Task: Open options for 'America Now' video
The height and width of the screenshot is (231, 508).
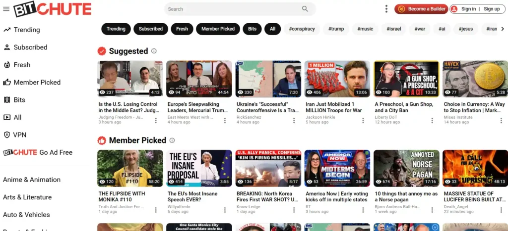Action: 363,210
